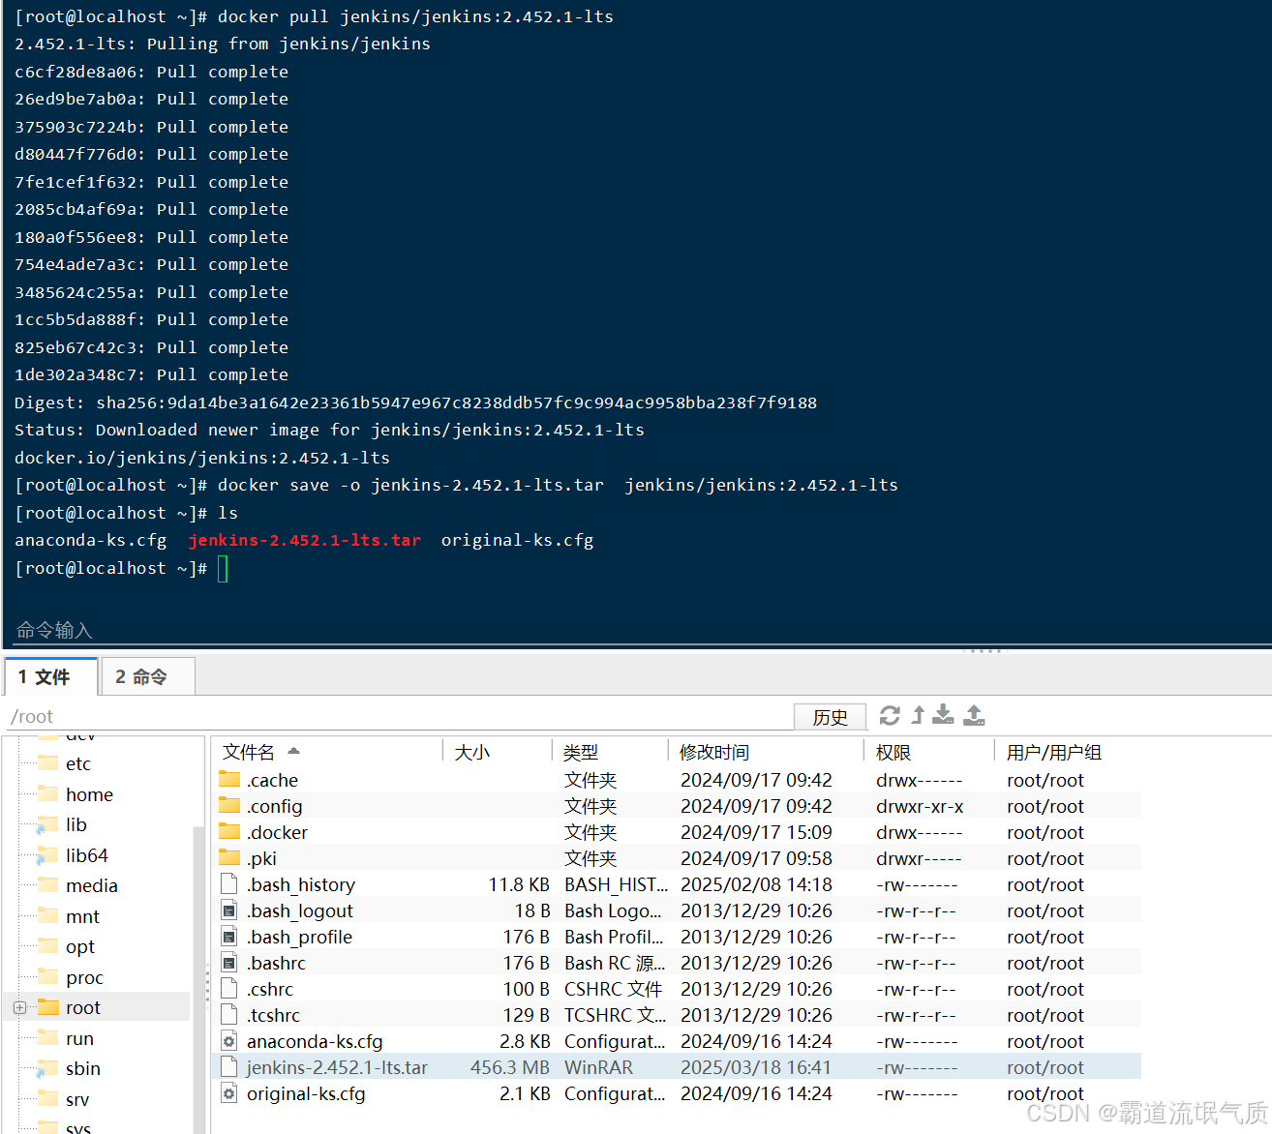Select the 1 文件 tab
This screenshot has width=1272, height=1134.
(x=50, y=676)
